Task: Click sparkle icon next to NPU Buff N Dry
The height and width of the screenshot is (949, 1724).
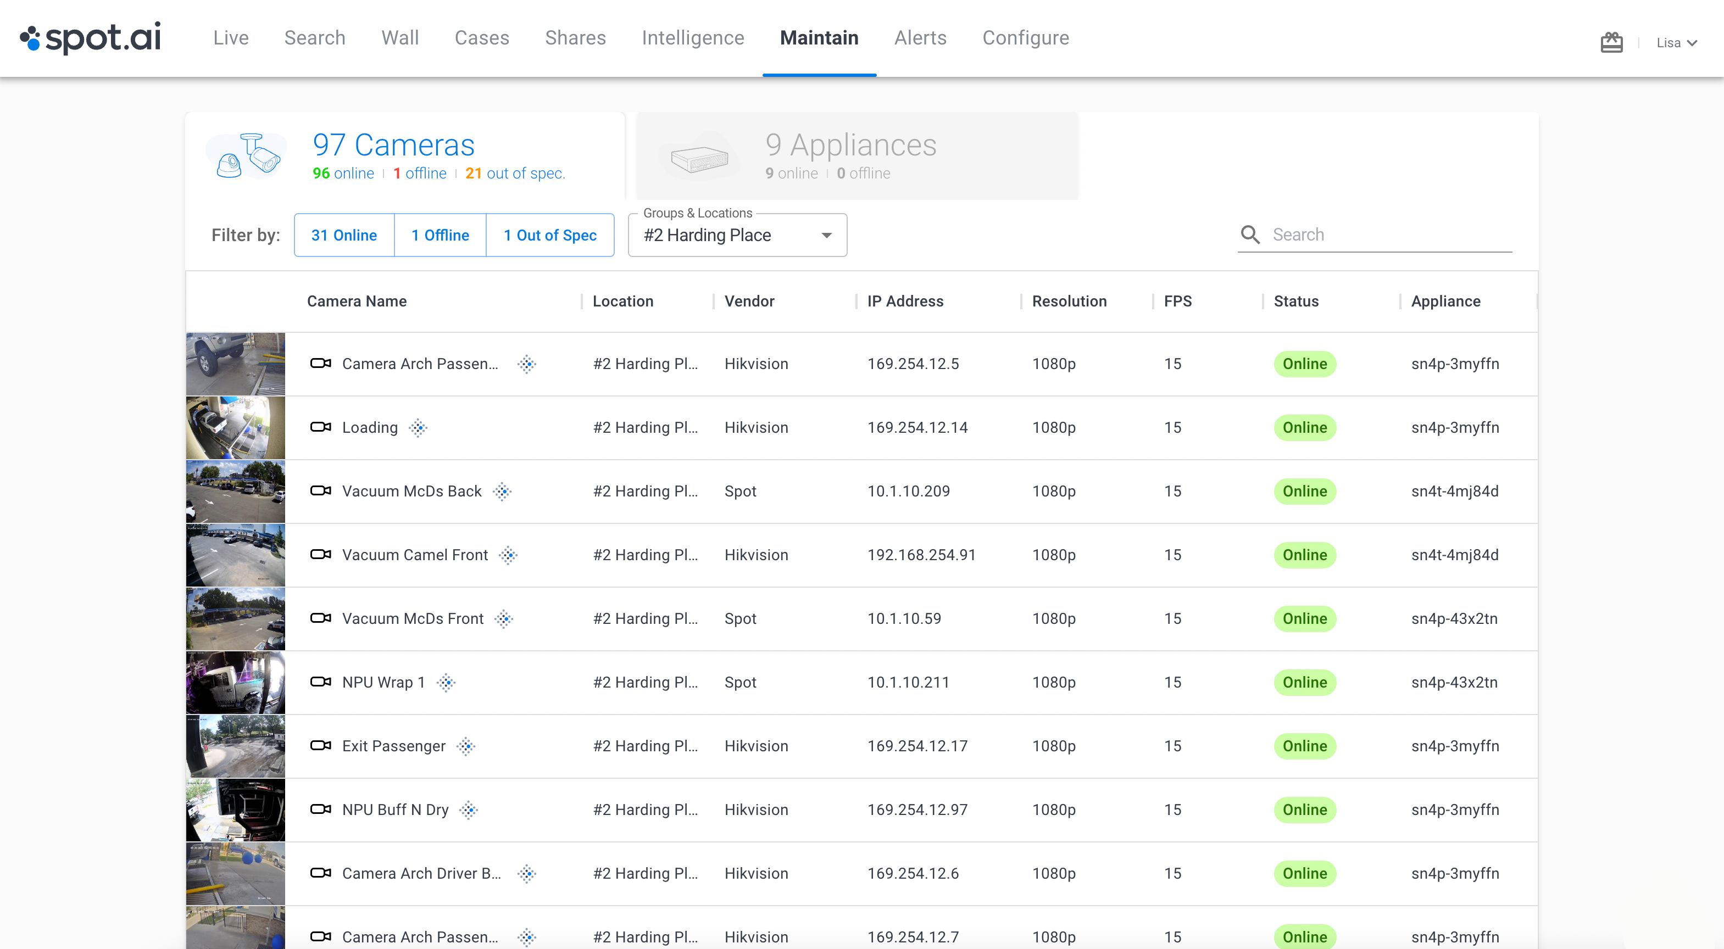Action: 469,810
